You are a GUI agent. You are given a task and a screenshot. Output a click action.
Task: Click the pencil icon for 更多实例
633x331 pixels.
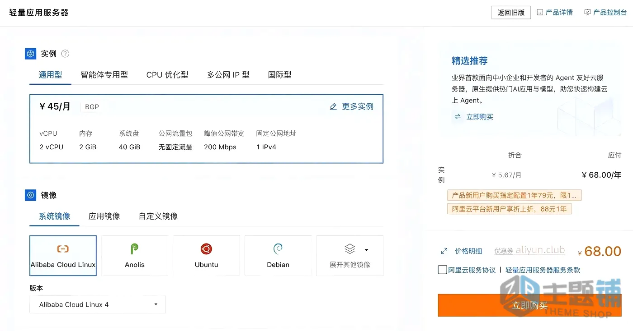(x=333, y=106)
